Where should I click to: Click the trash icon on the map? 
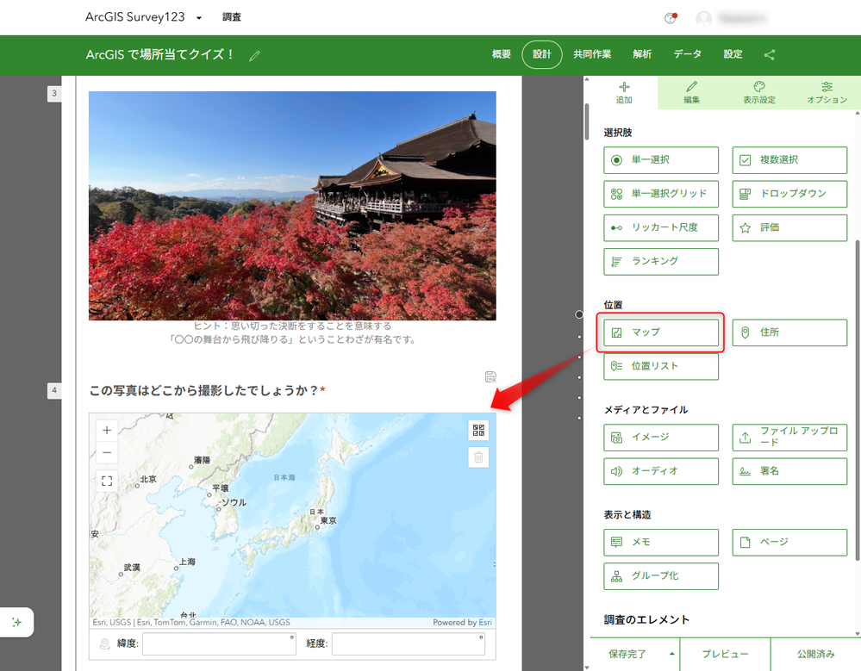478,457
